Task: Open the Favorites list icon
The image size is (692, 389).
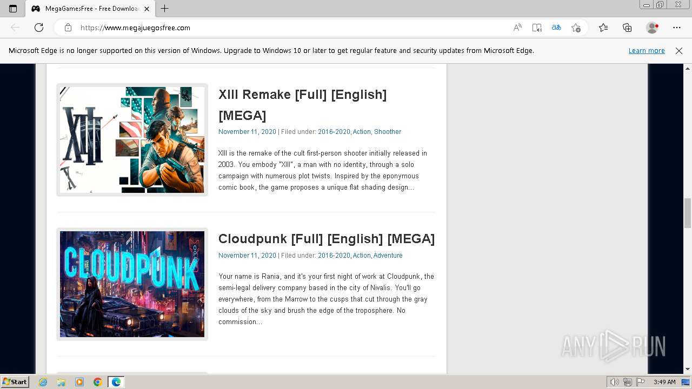Action: (x=603, y=28)
